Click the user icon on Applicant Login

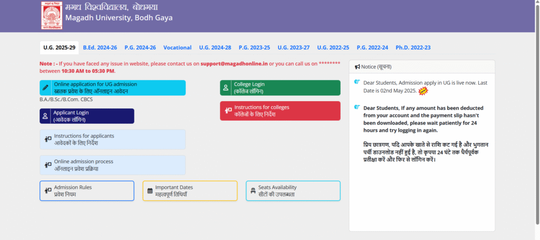click(46, 116)
